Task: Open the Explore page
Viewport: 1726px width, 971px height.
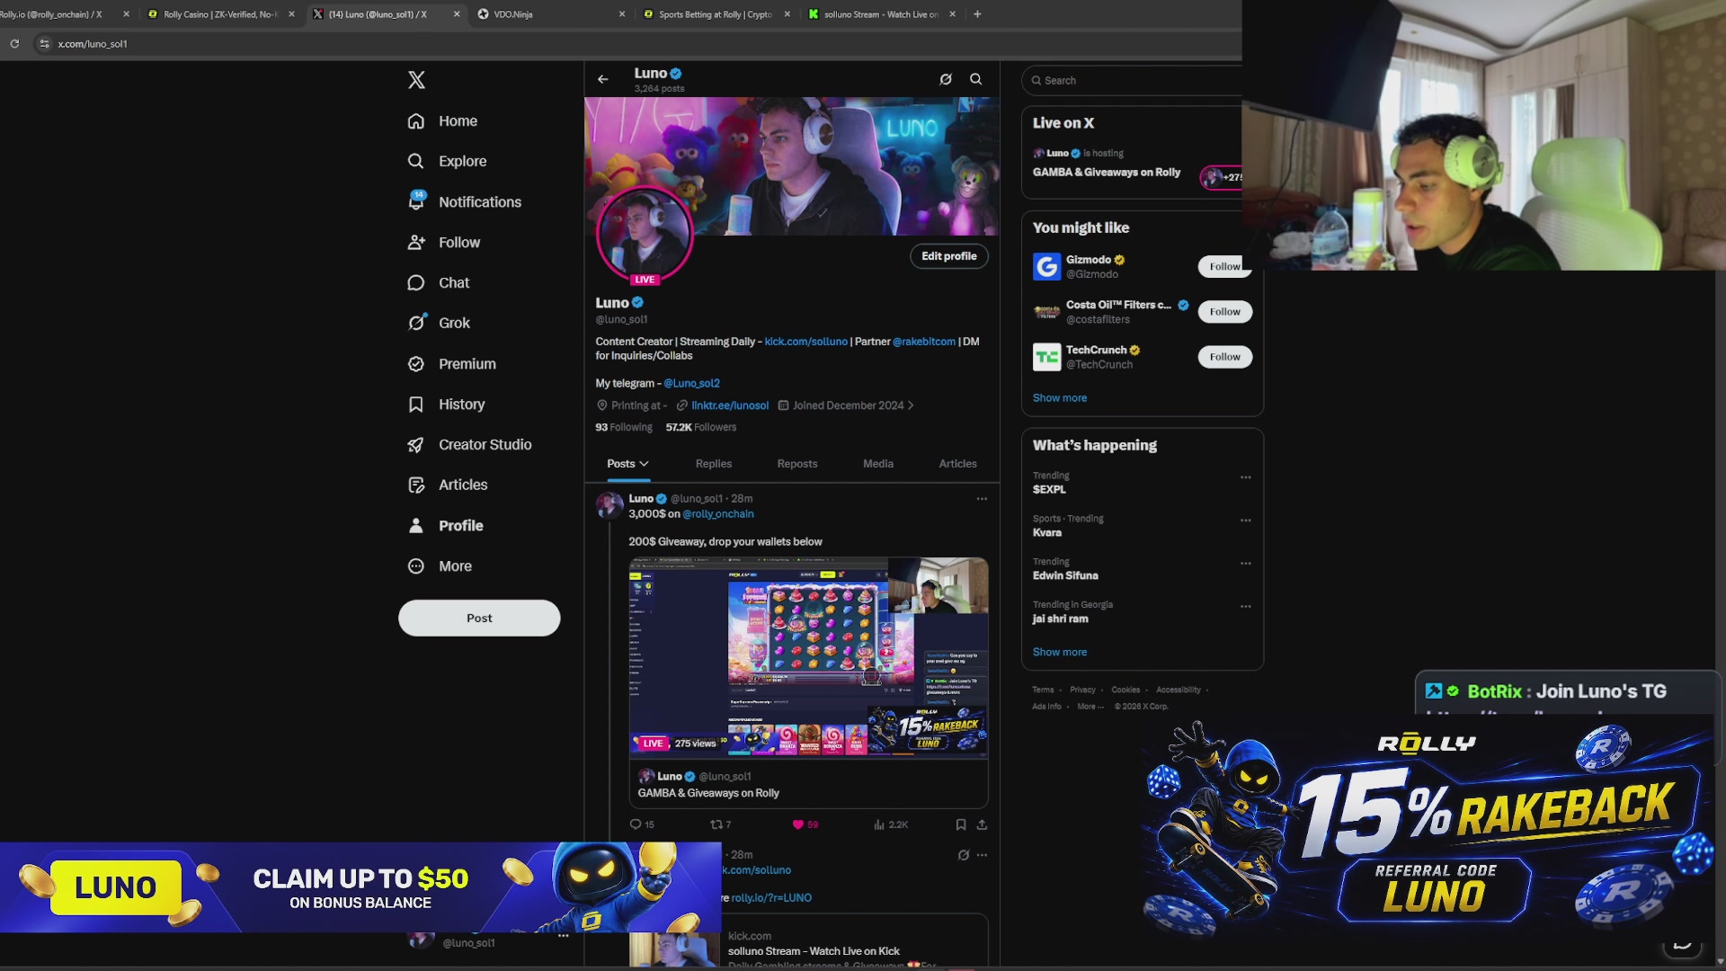Action: click(447, 162)
